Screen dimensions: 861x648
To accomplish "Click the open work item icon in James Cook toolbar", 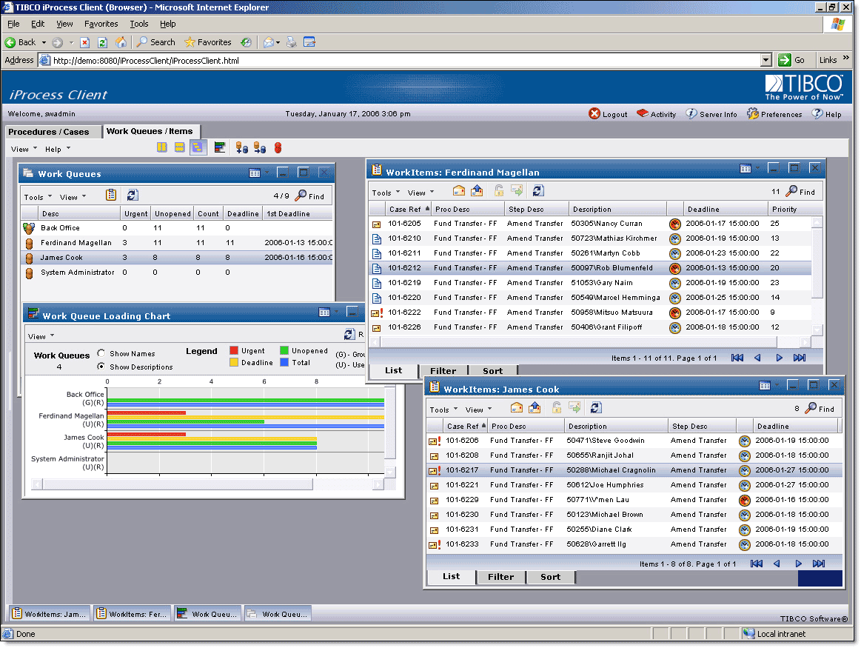I will coord(516,407).
